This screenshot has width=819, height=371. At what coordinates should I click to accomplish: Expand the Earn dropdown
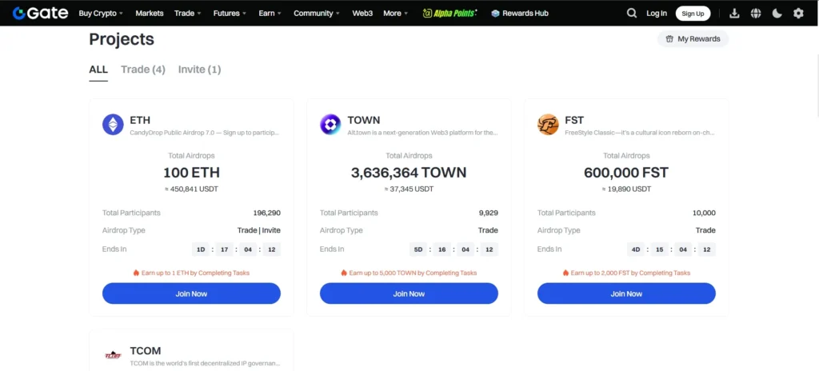tap(270, 14)
